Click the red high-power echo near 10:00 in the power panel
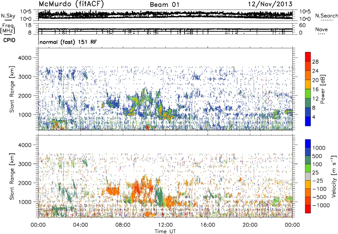This screenshot has height=234, width=338. pyautogui.click(x=147, y=127)
